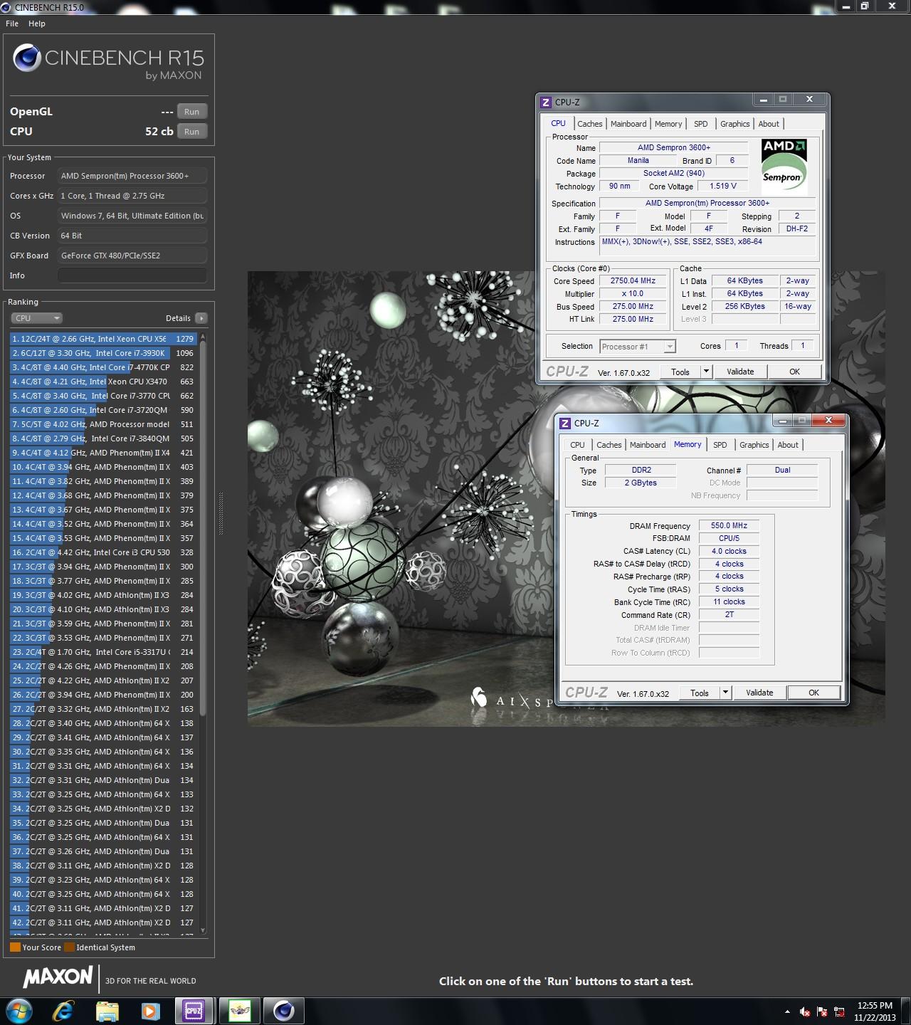Open Graphics tab in lower CPU-Z window

pos(754,445)
